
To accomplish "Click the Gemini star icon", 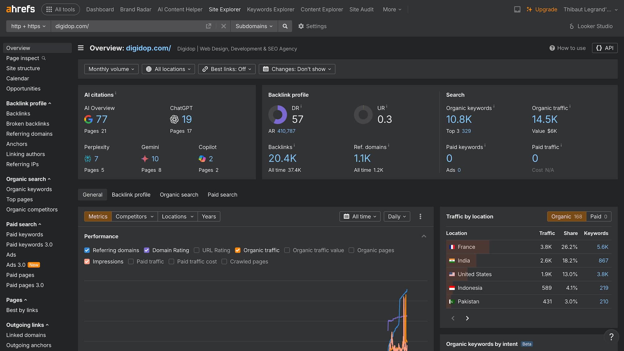I will [x=145, y=159].
